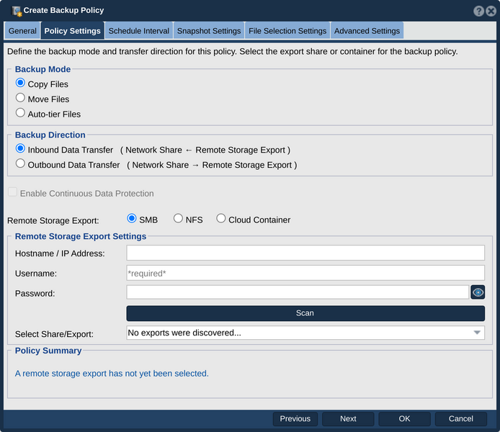The image size is (500, 432).
Task: Click the Policy Summary heading
Action: pos(48,351)
